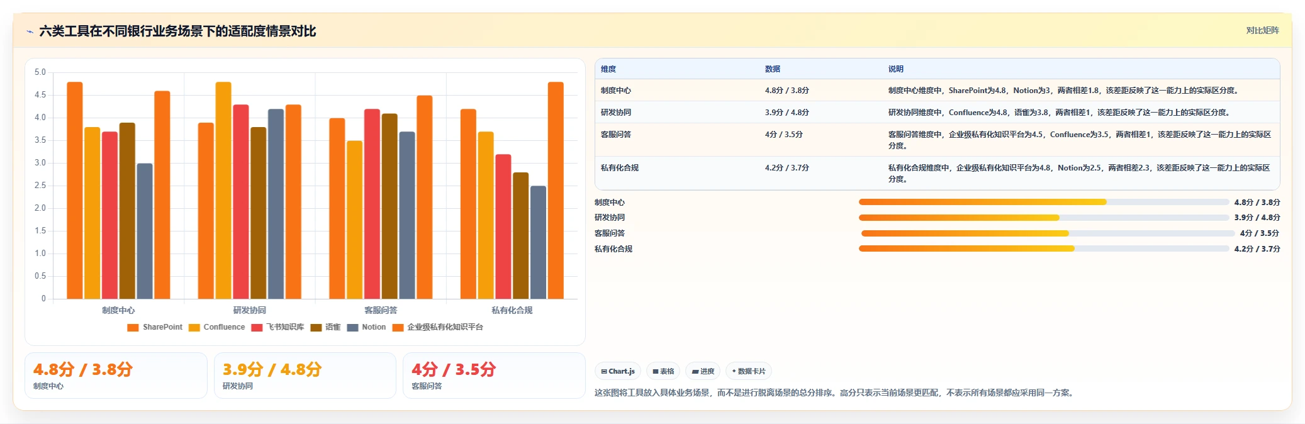Image resolution: width=1305 pixels, height=424 pixels.
Task: Click the 制度中心 cell in the table
Action: click(616, 91)
